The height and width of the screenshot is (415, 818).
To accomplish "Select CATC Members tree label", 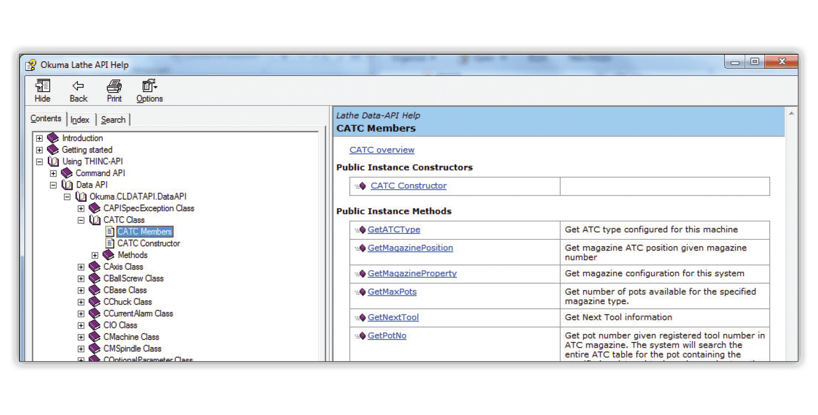I will coord(145,231).
